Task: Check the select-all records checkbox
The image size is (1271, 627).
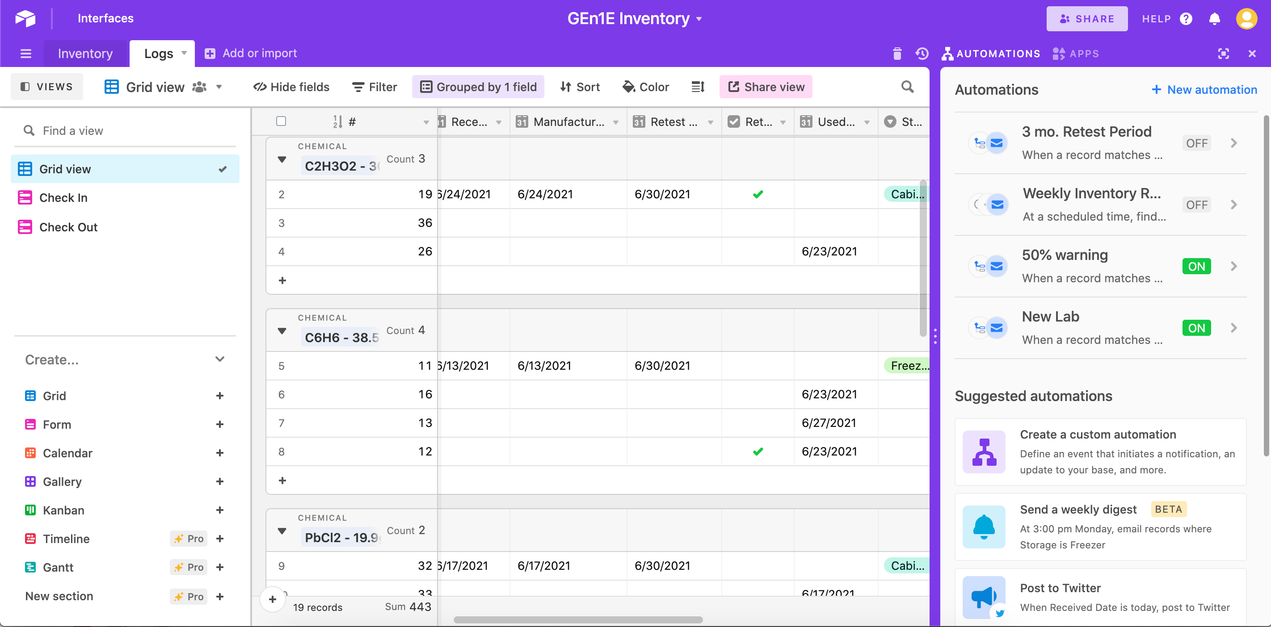Action: [281, 121]
